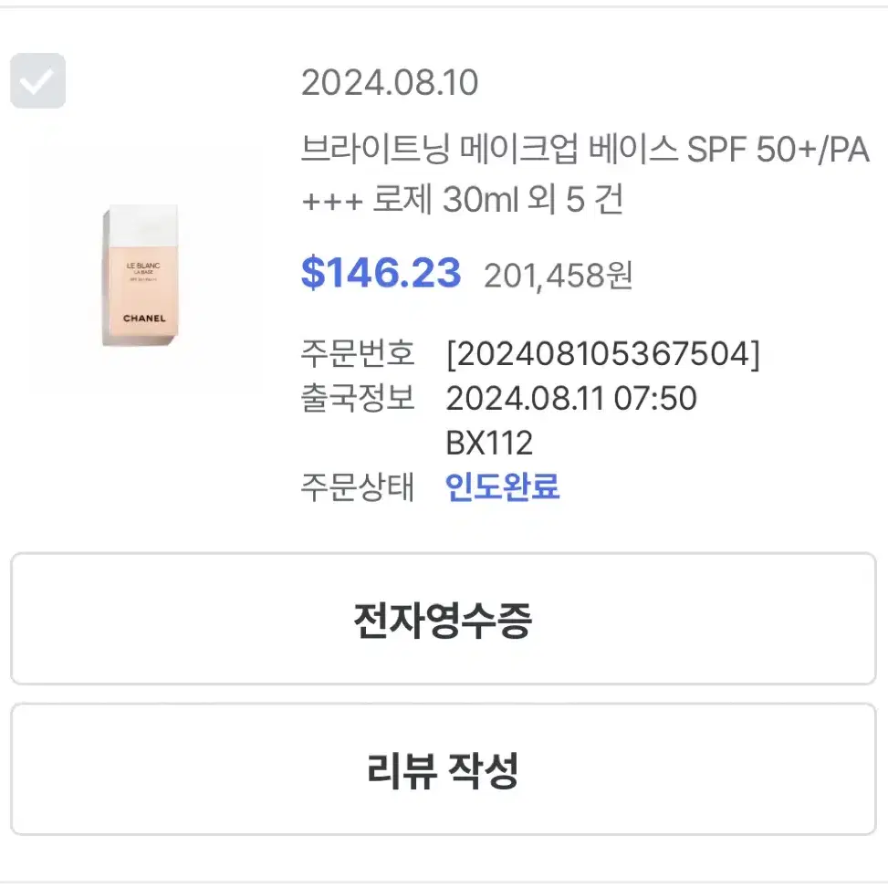The image size is (888, 888).
Task: Click the 2024.08.10 order date
Action: click(390, 83)
